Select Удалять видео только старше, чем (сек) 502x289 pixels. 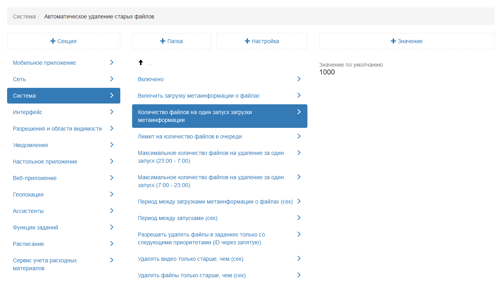(x=190, y=259)
